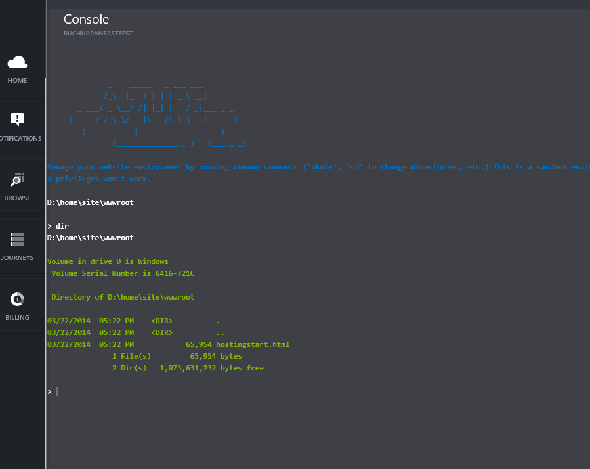
Task: Click the Console blade title
Action: point(86,20)
